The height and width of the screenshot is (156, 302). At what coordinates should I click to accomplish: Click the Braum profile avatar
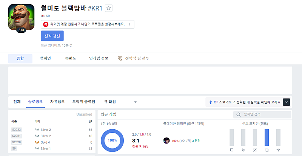tap(21, 18)
